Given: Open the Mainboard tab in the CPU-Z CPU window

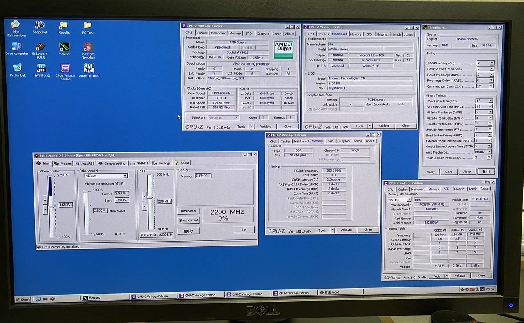Looking at the screenshot, I should click(x=218, y=33).
